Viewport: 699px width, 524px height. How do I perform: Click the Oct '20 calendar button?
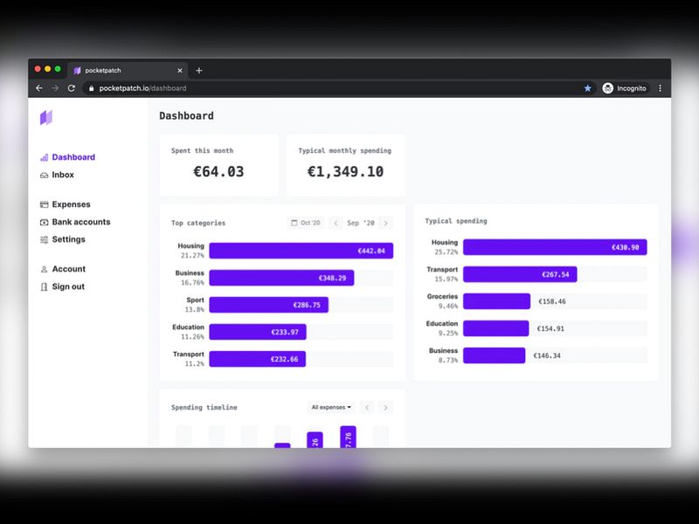(306, 223)
